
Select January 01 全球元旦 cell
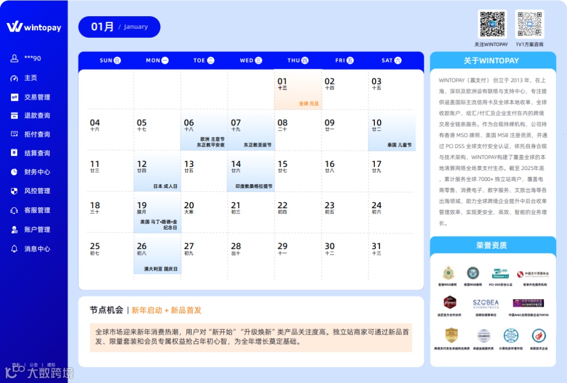click(298, 89)
